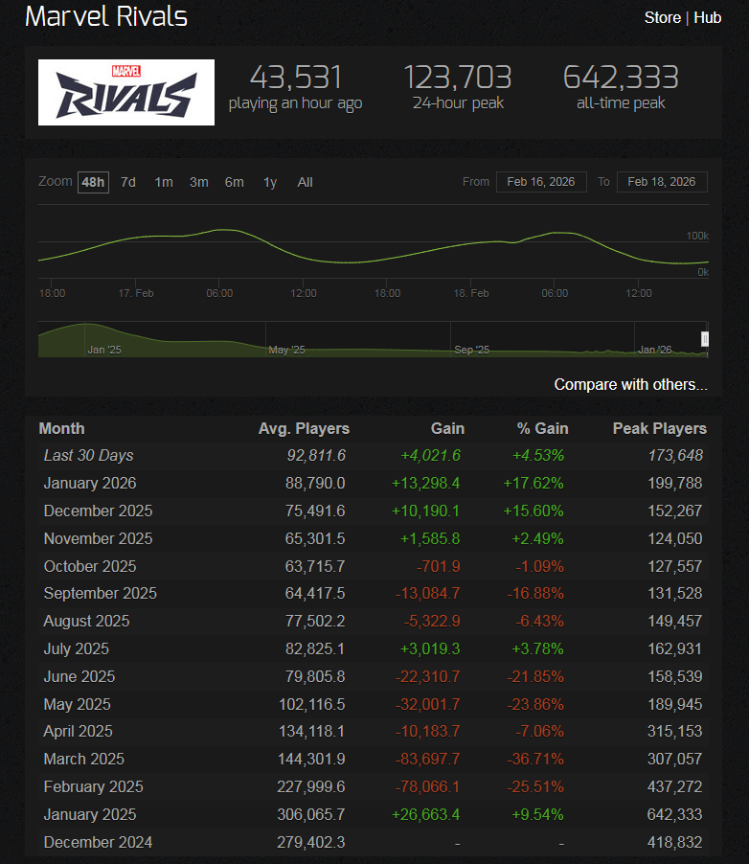This screenshot has height=864, width=749.
Task: Click the August 2025 row label
Action: 86,621
